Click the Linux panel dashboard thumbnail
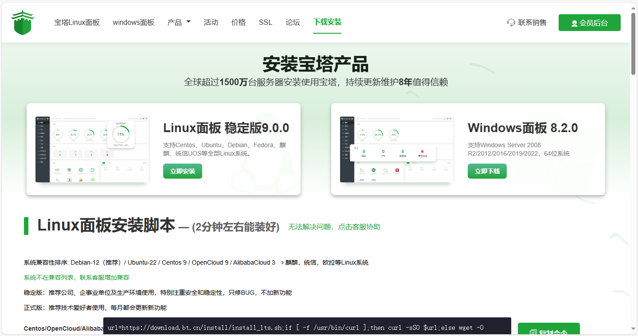The height and width of the screenshot is (336, 638). [x=93, y=149]
